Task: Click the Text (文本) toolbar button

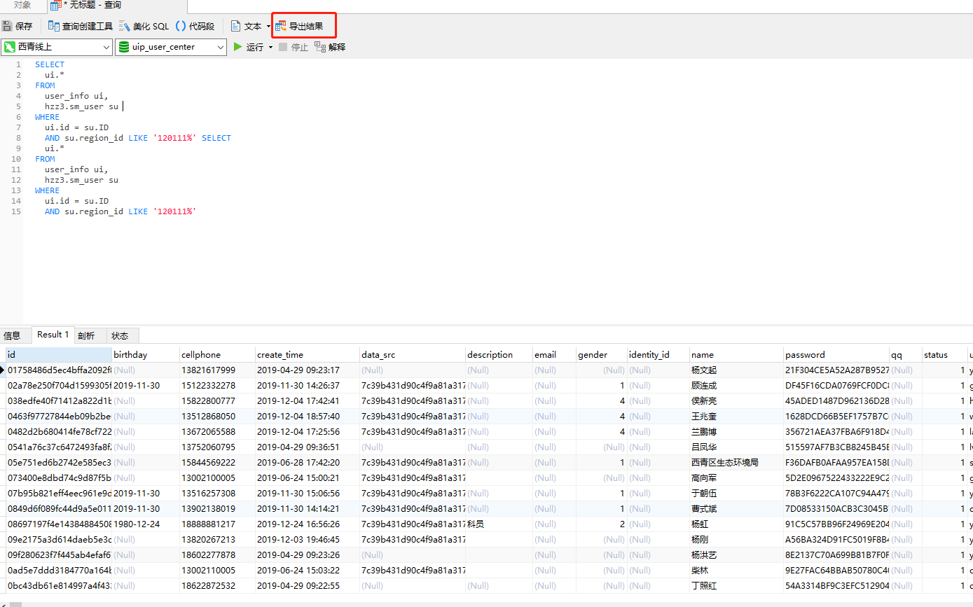Action: click(x=247, y=27)
